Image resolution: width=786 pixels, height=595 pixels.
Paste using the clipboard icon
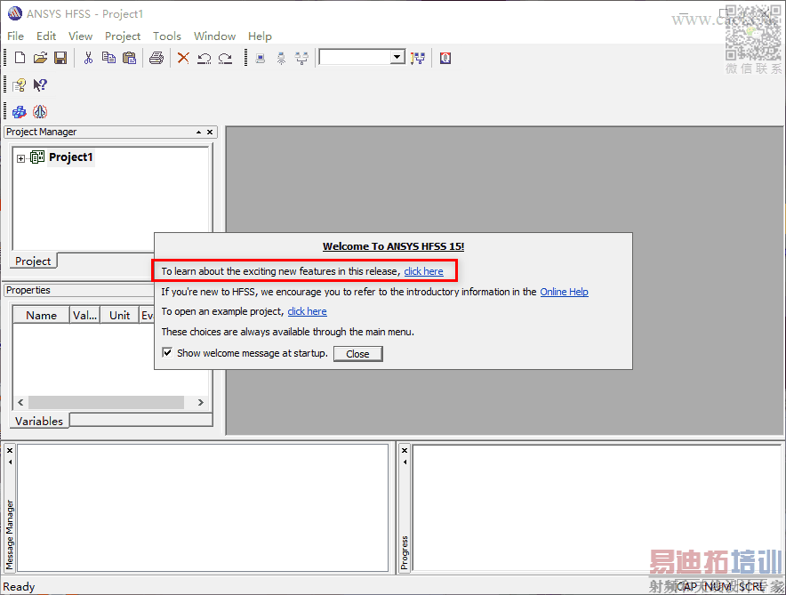(x=129, y=58)
